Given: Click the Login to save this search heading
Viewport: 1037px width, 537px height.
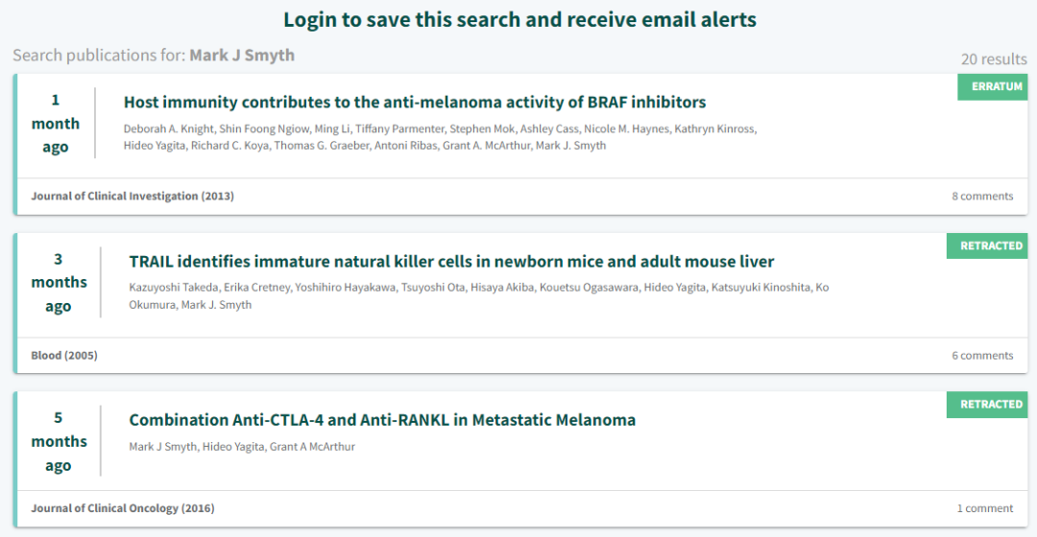Looking at the screenshot, I should click(519, 20).
